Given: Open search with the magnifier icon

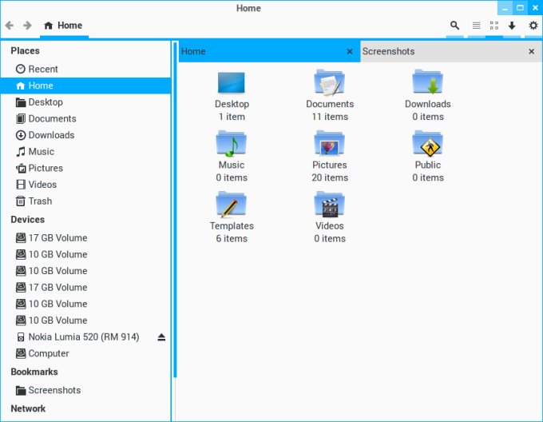Looking at the screenshot, I should 454,26.
